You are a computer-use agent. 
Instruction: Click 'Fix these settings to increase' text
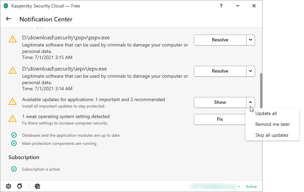[x=65, y=123]
